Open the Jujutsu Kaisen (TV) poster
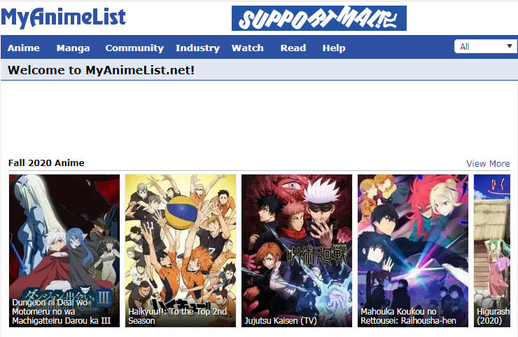 [x=297, y=251]
